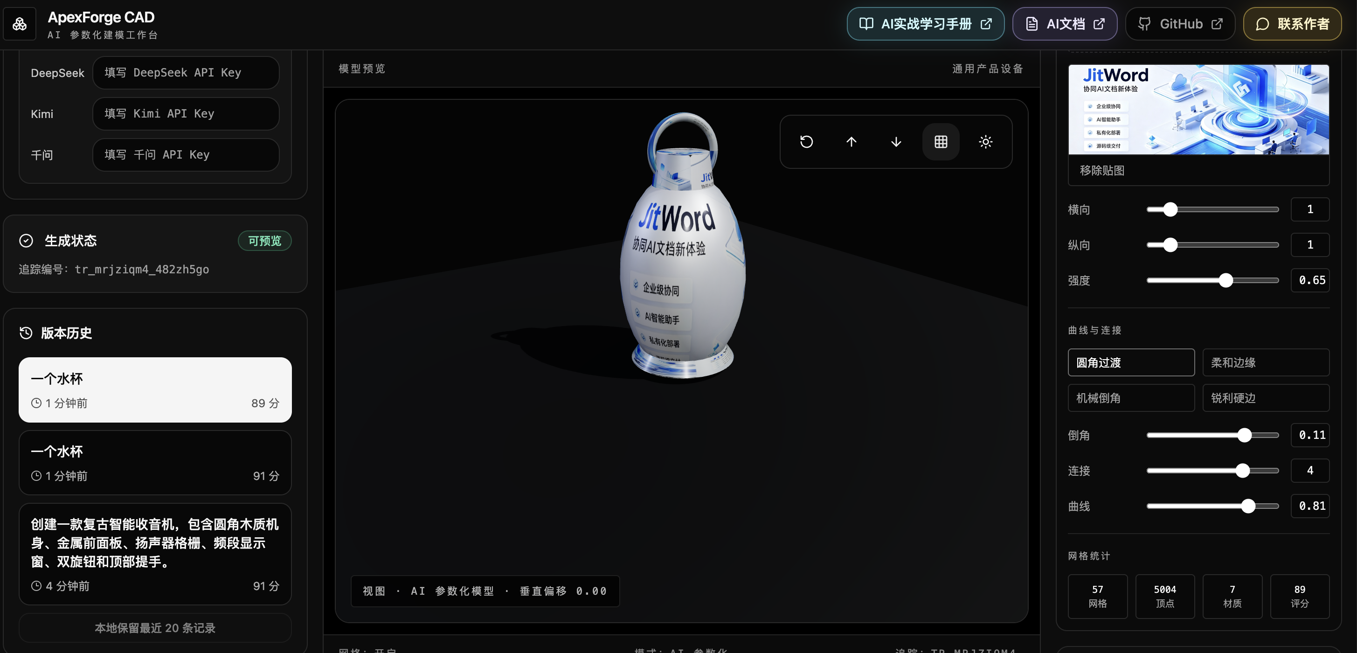The image size is (1357, 653).
Task: Click the history clock icon beside 版本历史
Action: point(26,333)
